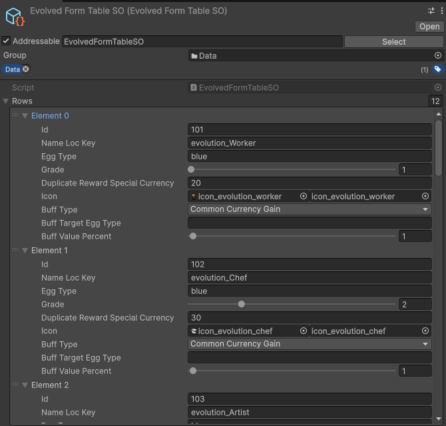Screen dimensions: 446x426
Task: Collapse Element 1 foldout
Action: point(25,251)
